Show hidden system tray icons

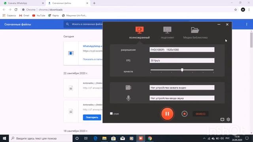[204, 138]
